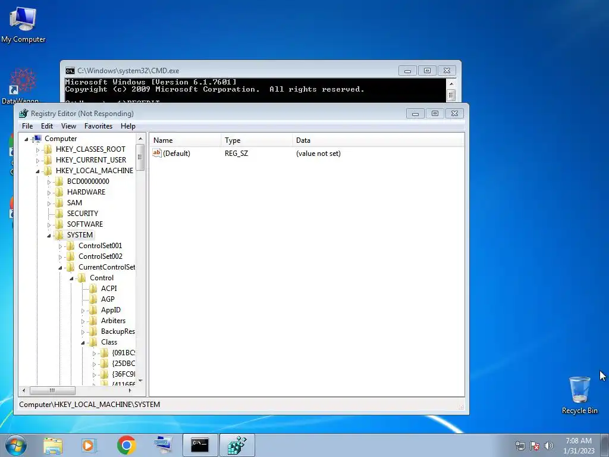This screenshot has height=457, width=609.
Task: Open the Help menu in Registry Editor
Action: pos(128,126)
